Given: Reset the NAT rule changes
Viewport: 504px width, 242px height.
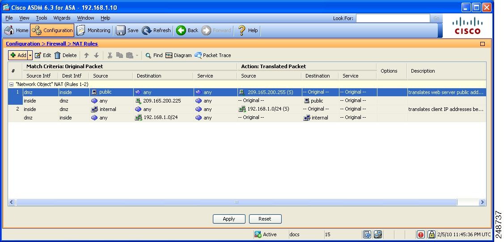Looking at the screenshot, I should pos(265,219).
